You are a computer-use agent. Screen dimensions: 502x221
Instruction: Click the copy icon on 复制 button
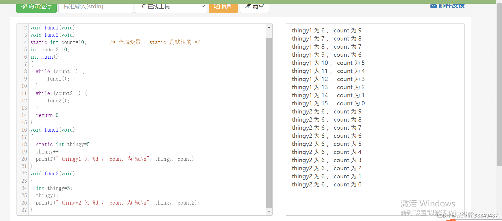pyautogui.click(x=217, y=6)
